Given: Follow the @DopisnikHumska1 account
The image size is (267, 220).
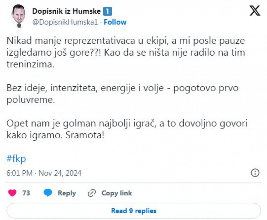Looking at the screenshot, I should click(x=115, y=22).
